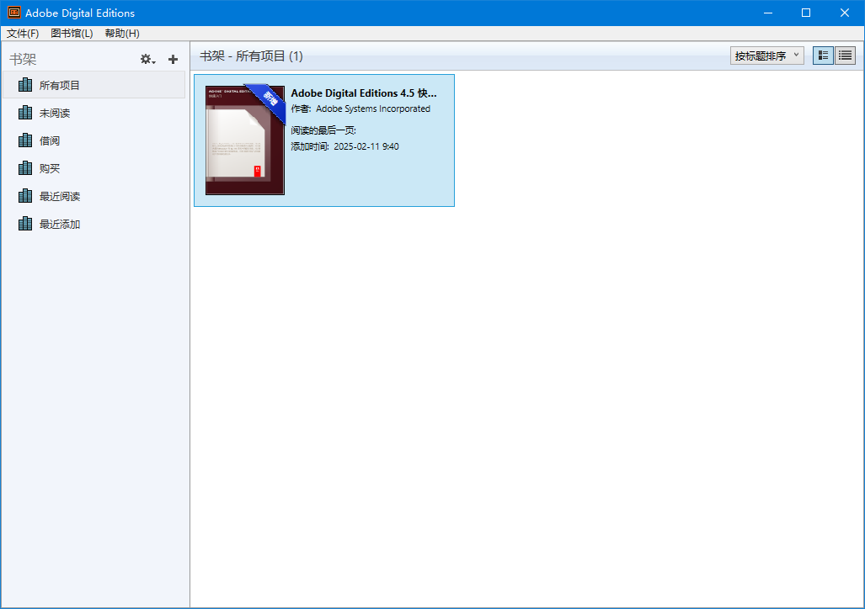Switch to shelf view mode
The image size is (865, 609).
point(823,56)
